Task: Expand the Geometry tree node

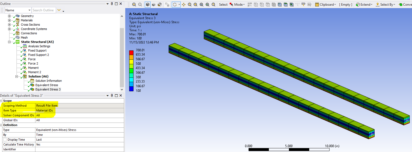Action: pyautogui.click(x=9, y=16)
